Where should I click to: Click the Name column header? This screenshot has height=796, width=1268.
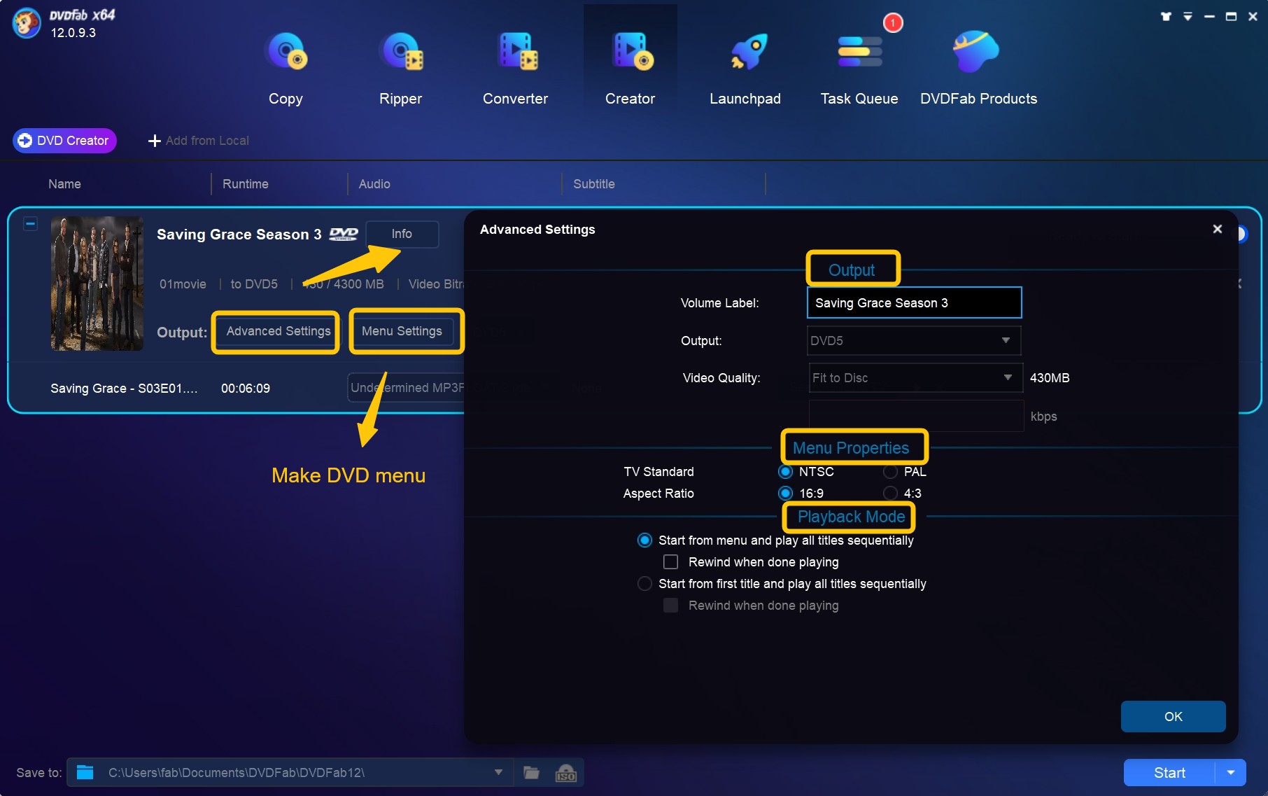point(64,184)
